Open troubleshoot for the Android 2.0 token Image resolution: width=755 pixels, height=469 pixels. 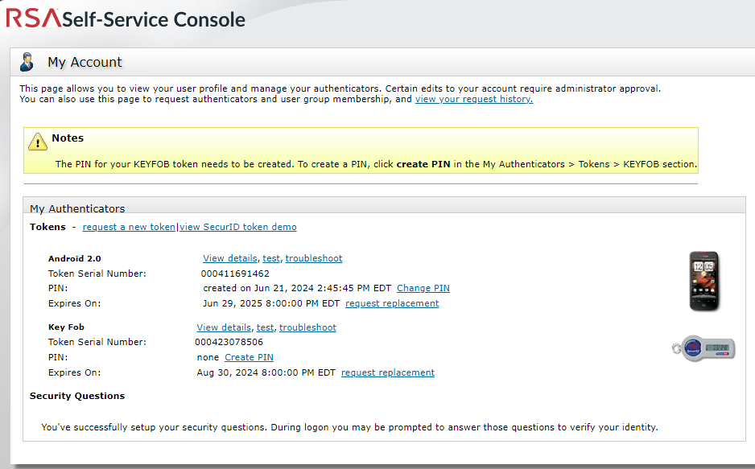coord(314,258)
